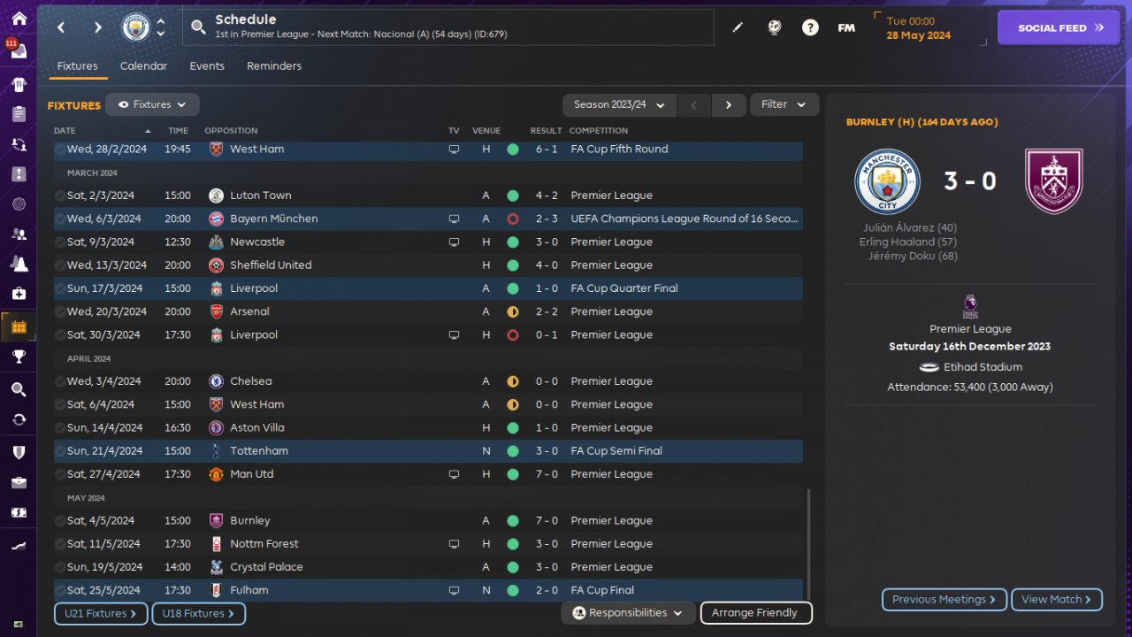
Task: Click the Manchester City badge in top bar
Action: coord(136,27)
